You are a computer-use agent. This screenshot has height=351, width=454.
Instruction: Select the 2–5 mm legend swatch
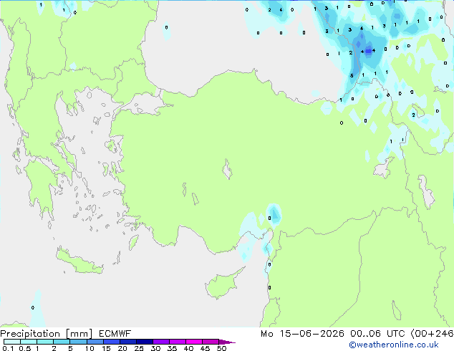coord(62,342)
